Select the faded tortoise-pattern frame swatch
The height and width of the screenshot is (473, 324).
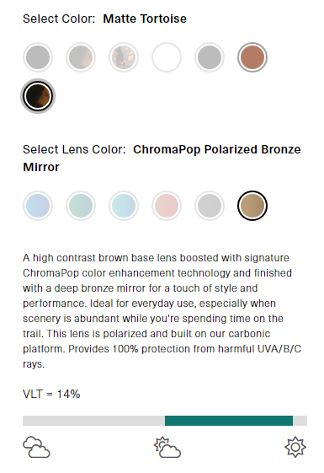pos(124,57)
